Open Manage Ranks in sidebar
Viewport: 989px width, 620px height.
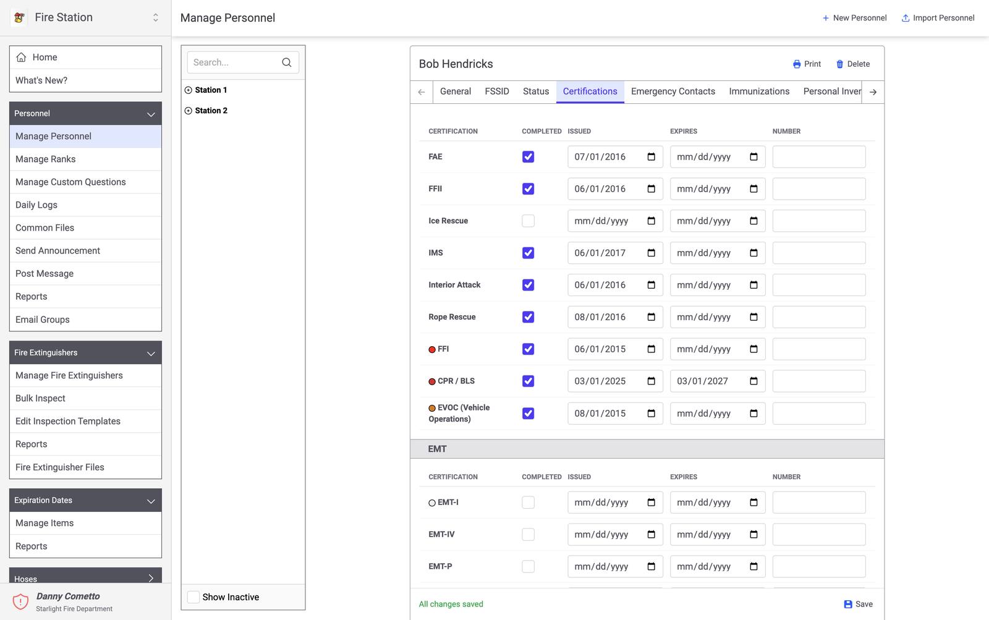[85, 159]
